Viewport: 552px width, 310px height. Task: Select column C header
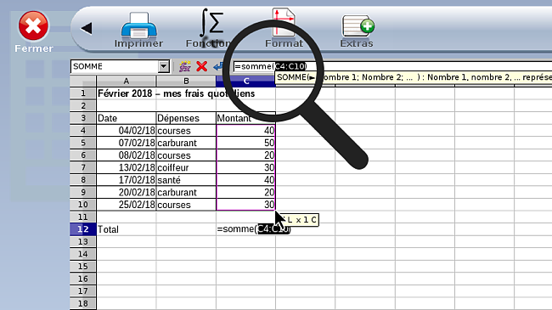click(x=245, y=81)
